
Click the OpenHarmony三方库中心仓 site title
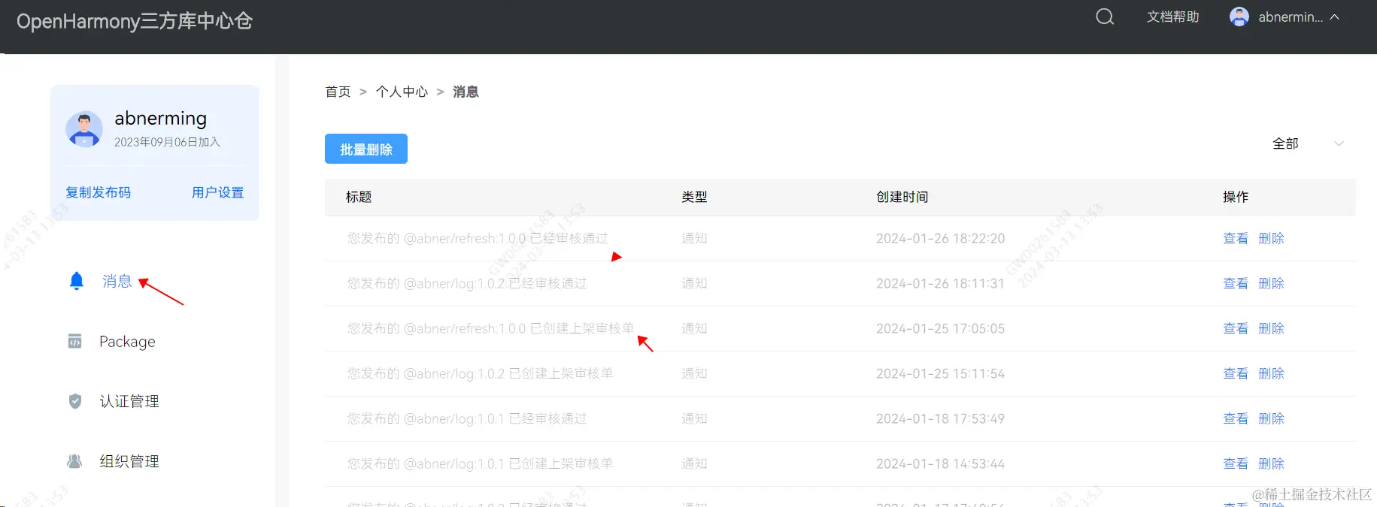(135, 21)
